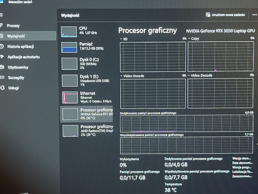258x194 pixels.
Task: Open the hamburger navigation menu
Action: [x=1, y=15]
